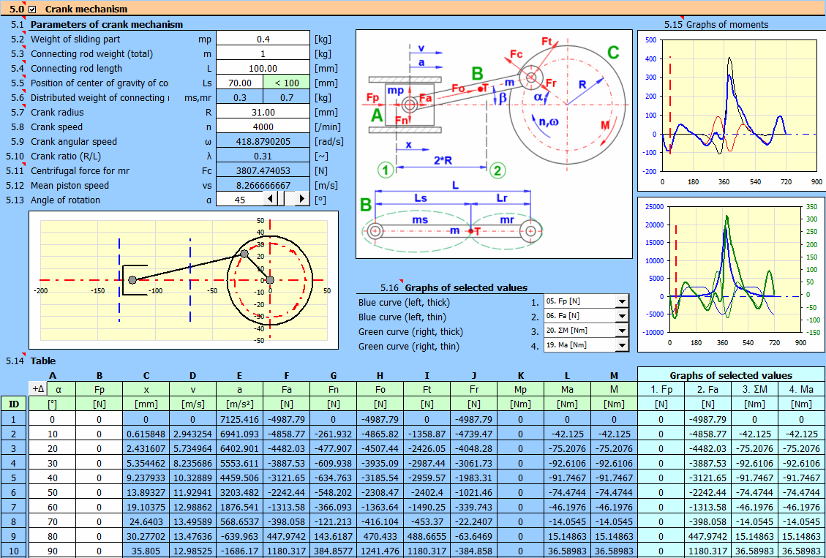Viewport: 826px width, 558px height.
Task: Click the α cell with value 10 in row 2
Action: [x=52, y=434]
